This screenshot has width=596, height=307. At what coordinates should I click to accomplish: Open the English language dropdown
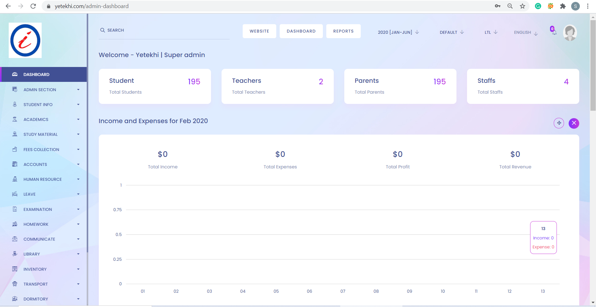coord(525,33)
